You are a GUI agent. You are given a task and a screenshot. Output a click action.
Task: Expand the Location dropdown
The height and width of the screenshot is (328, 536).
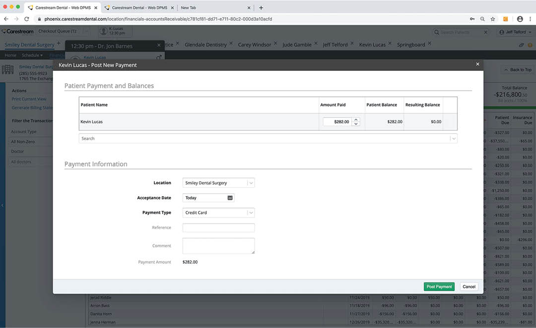click(251, 183)
